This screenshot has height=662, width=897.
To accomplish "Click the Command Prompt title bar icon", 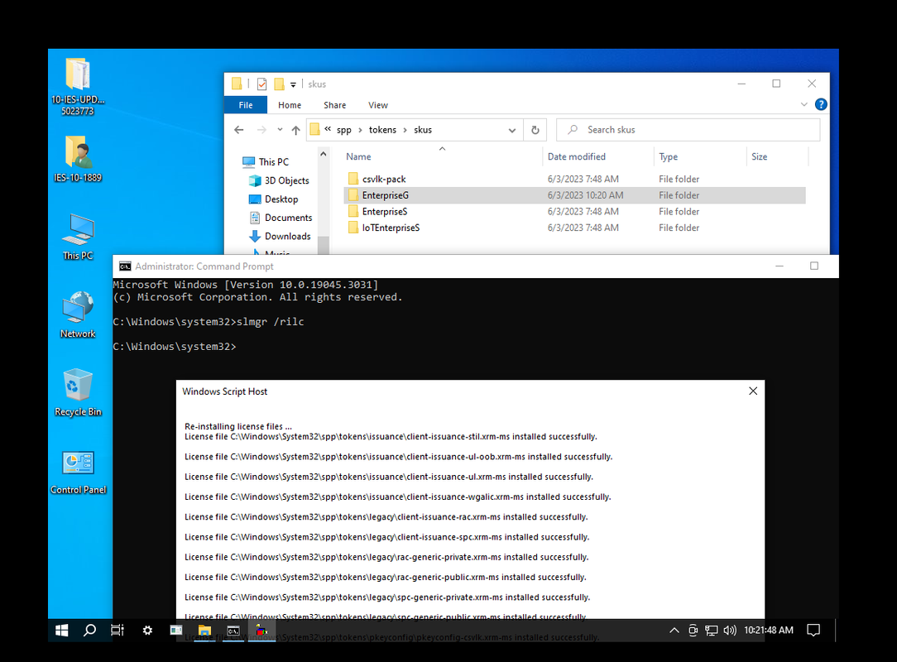I will coord(125,266).
